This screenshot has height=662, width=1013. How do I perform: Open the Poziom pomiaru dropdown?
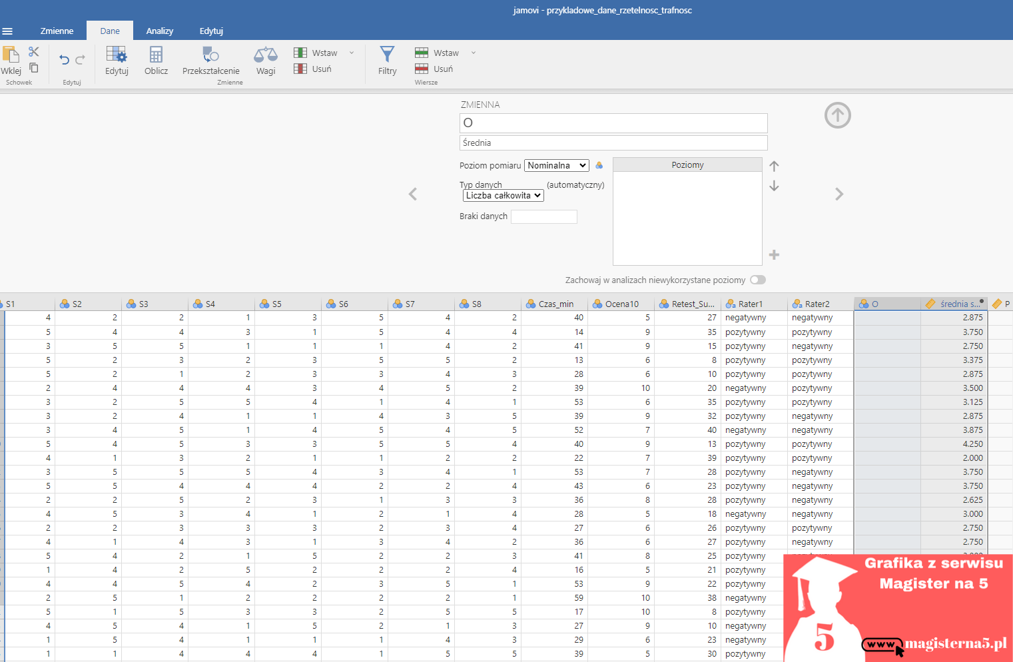[556, 166]
